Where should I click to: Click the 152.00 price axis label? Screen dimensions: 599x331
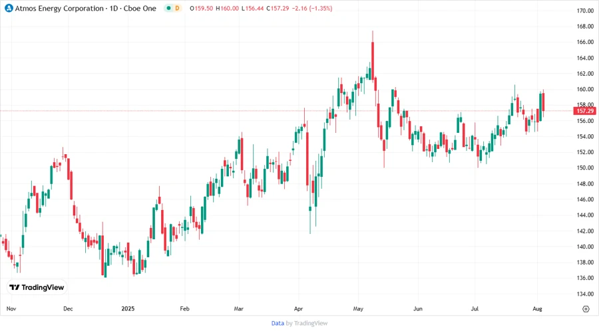(585, 152)
